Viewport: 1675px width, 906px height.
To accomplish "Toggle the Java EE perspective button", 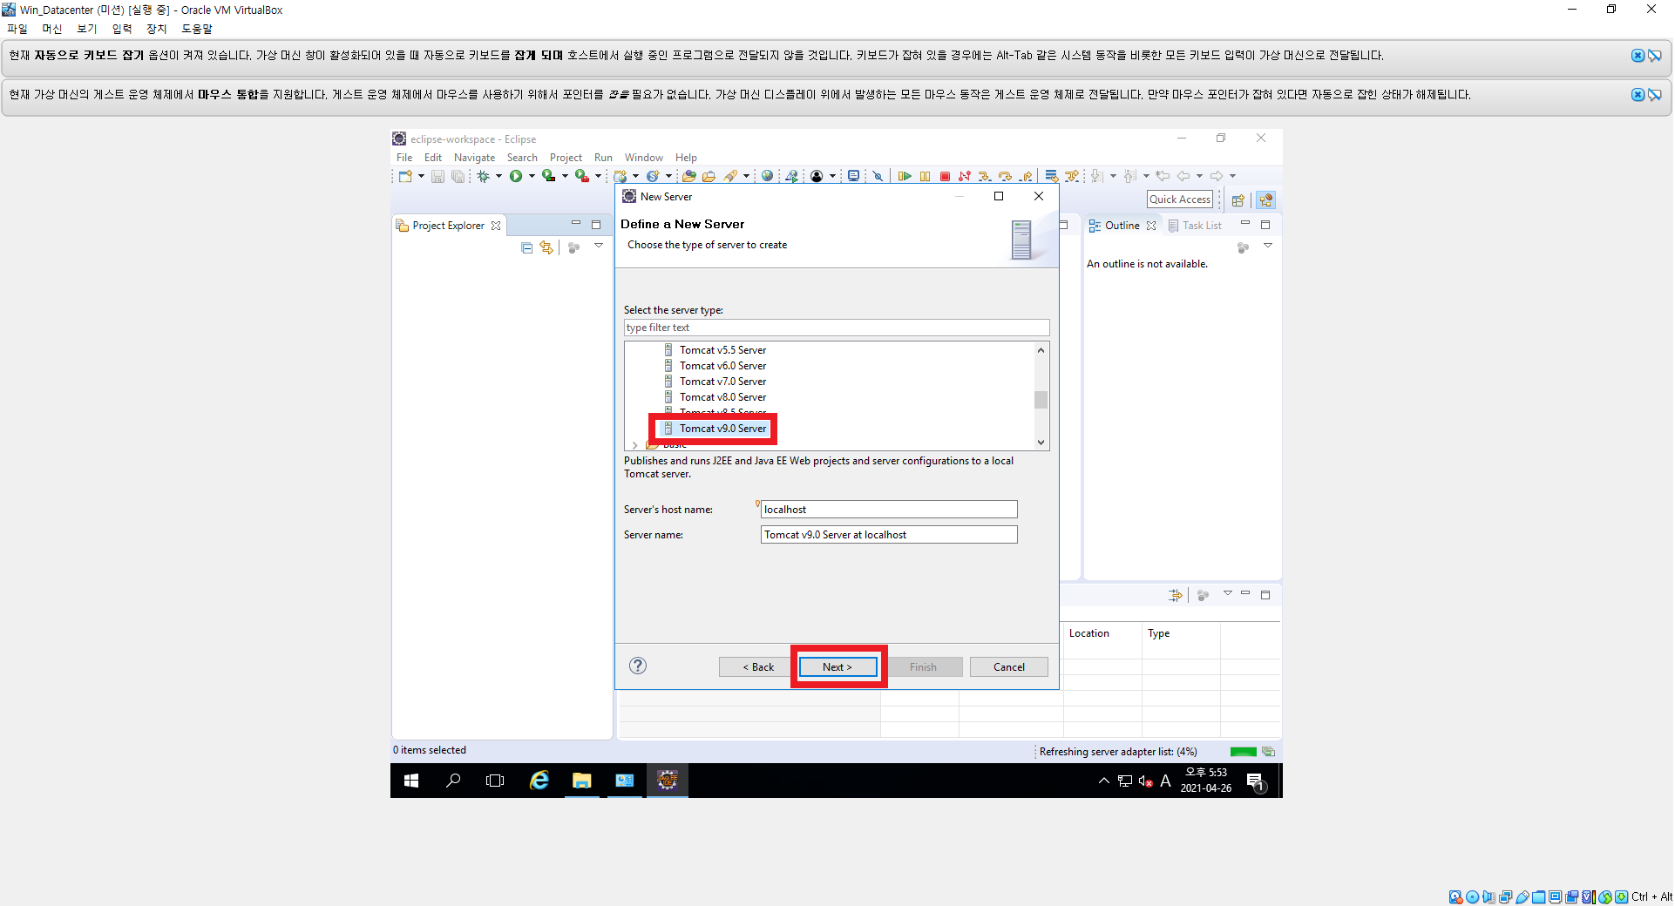I will (x=1266, y=200).
